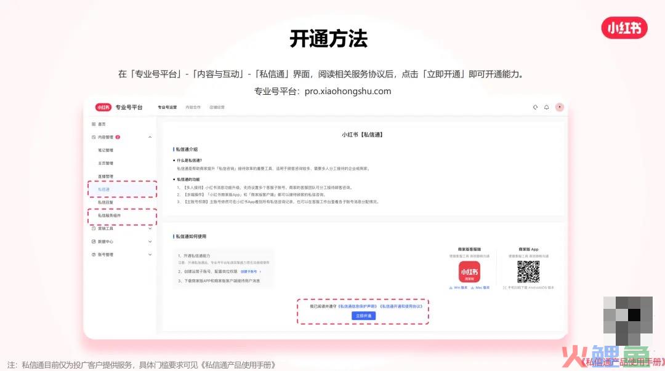Click the 商家版客服端 label
Image resolution: width=665 pixels, height=371 pixels.
(x=469, y=249)
